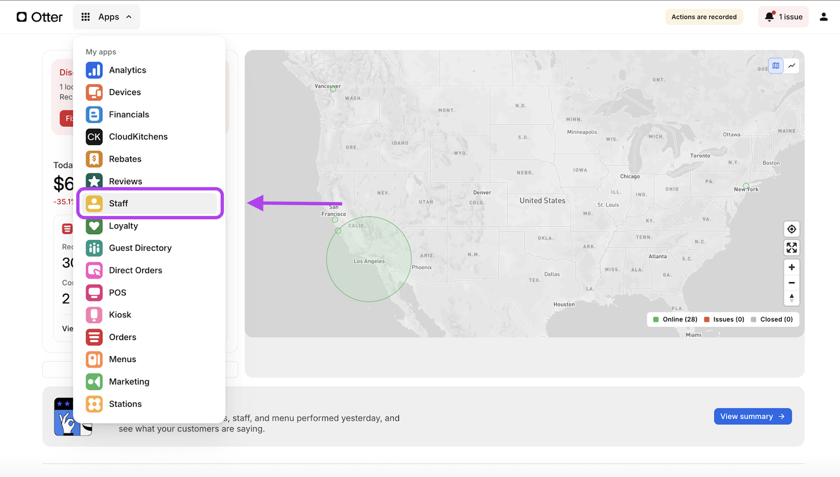Go to Otter home logo
Screen dimensions: 840x477
point(39,17)
